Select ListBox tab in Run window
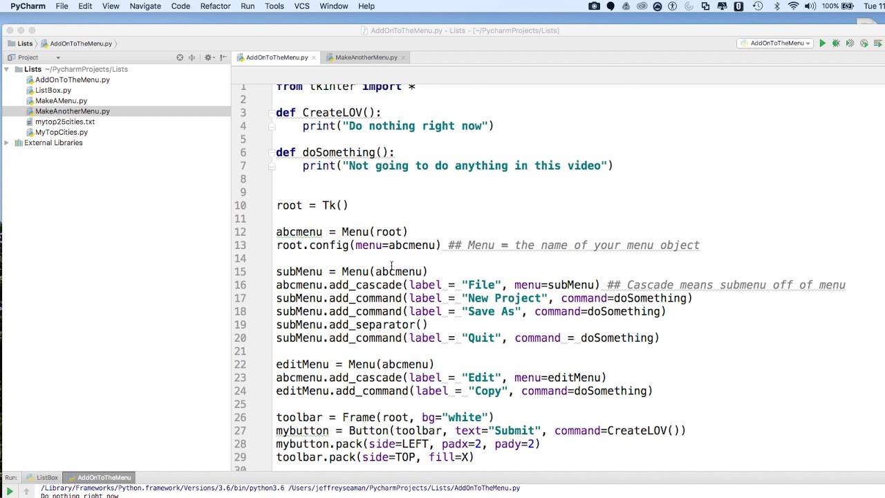 click(41, 478)
